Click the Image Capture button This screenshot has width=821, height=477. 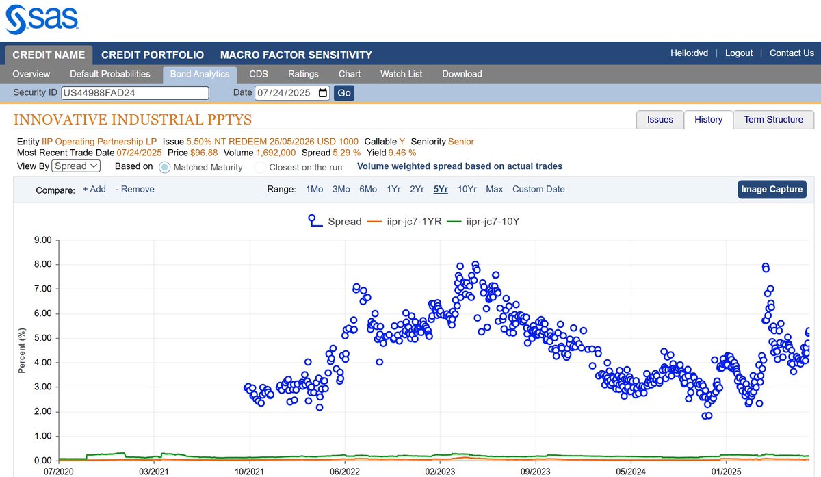[x=772, y=190]
